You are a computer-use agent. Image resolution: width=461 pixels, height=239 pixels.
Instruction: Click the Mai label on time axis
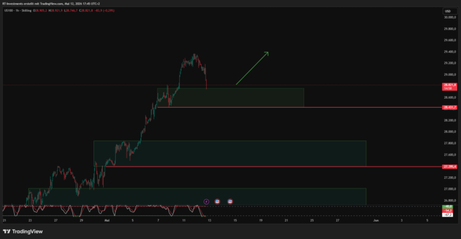(x=107, y=220)
